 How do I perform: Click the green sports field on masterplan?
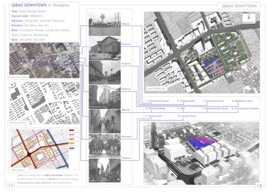point(240,47)
